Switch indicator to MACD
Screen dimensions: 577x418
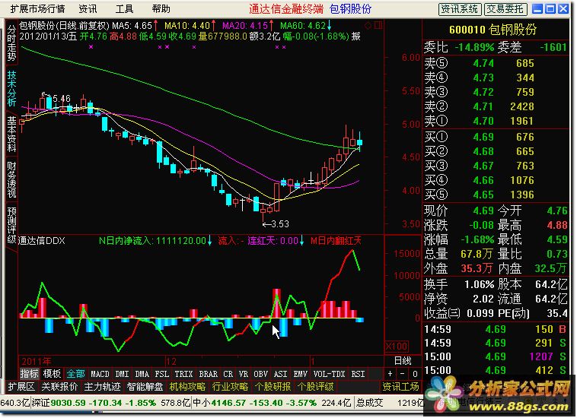(100, 374)
